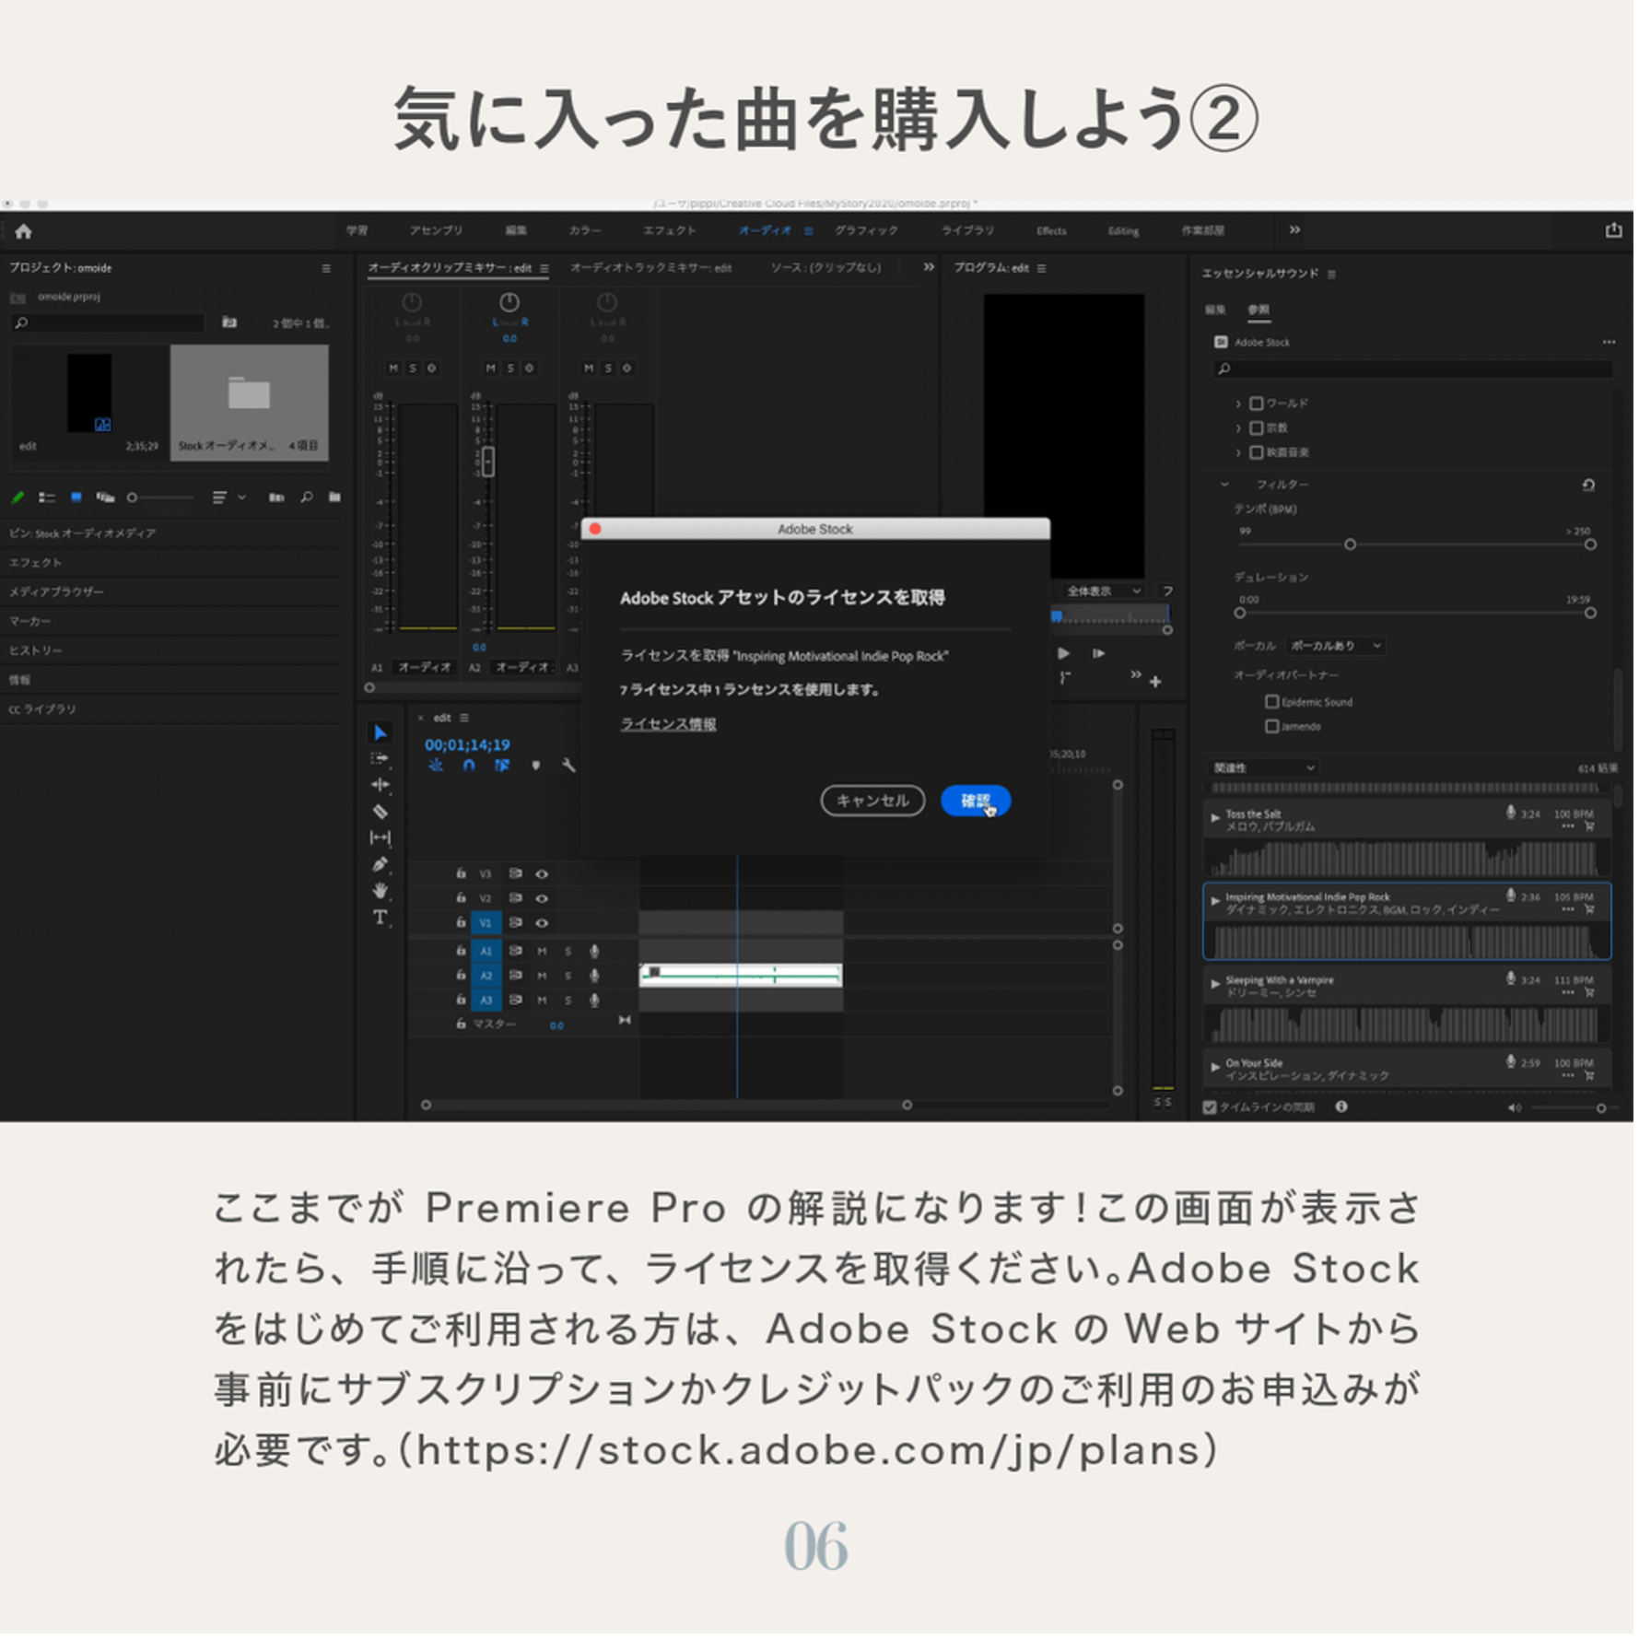Click Find magnifier in Project panel footer
This screenshot has width=1639, height=1639.
308,499
